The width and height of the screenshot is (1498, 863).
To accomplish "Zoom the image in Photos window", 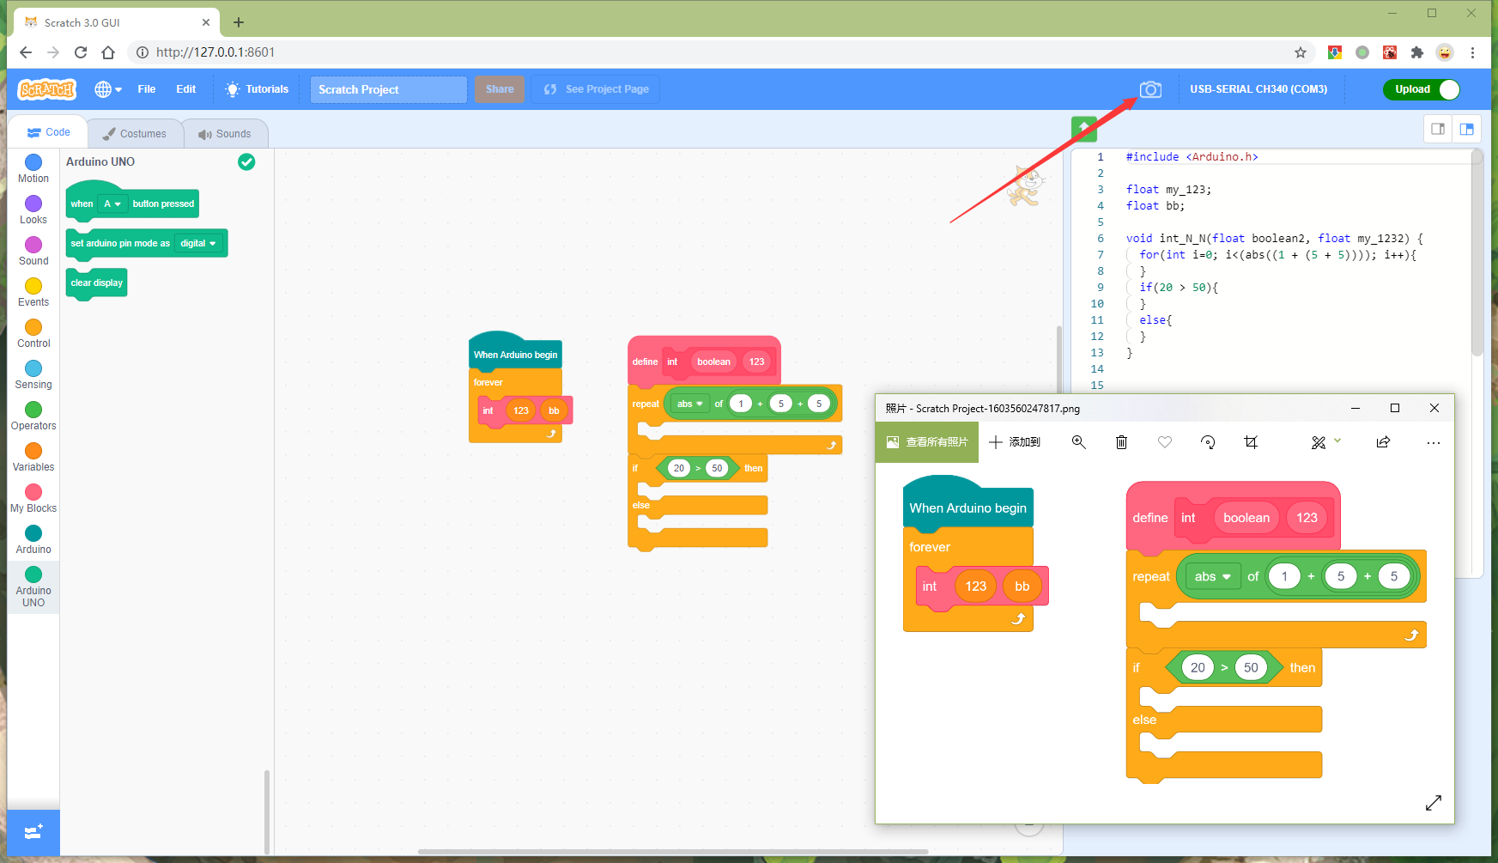I will click(x=1079, y=442).
